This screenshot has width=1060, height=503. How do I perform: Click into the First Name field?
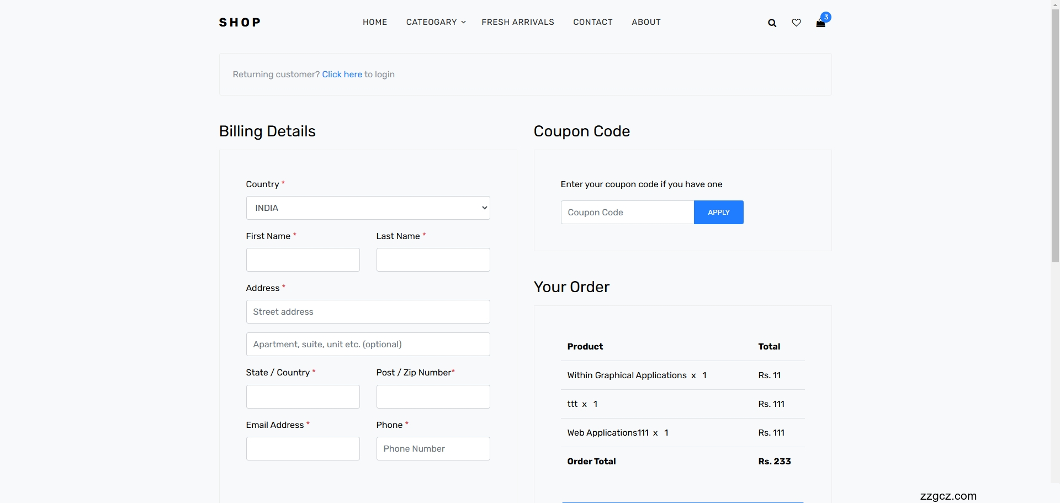(x=303, y=260)
